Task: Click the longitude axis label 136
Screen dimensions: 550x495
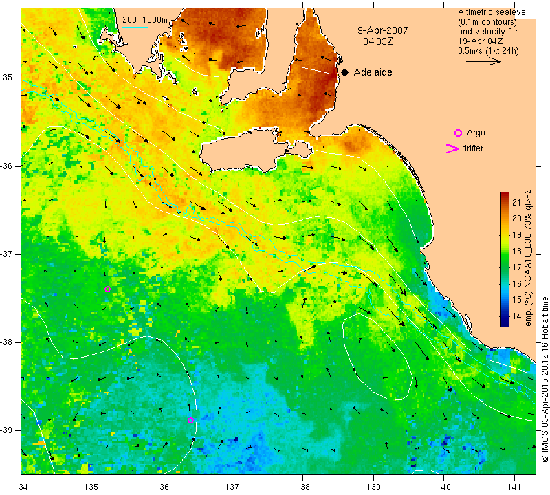Action: [162, 487]
